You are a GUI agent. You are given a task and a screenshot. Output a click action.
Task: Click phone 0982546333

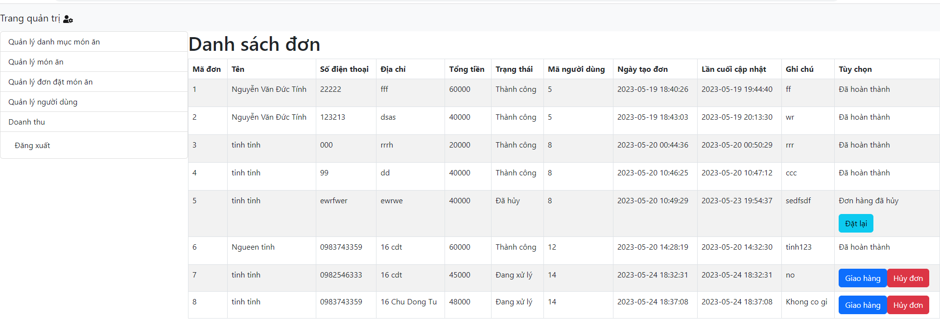pos(341,275)
